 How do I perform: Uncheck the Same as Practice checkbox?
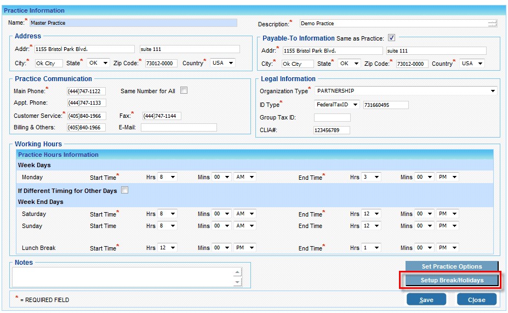click(391, 38)
